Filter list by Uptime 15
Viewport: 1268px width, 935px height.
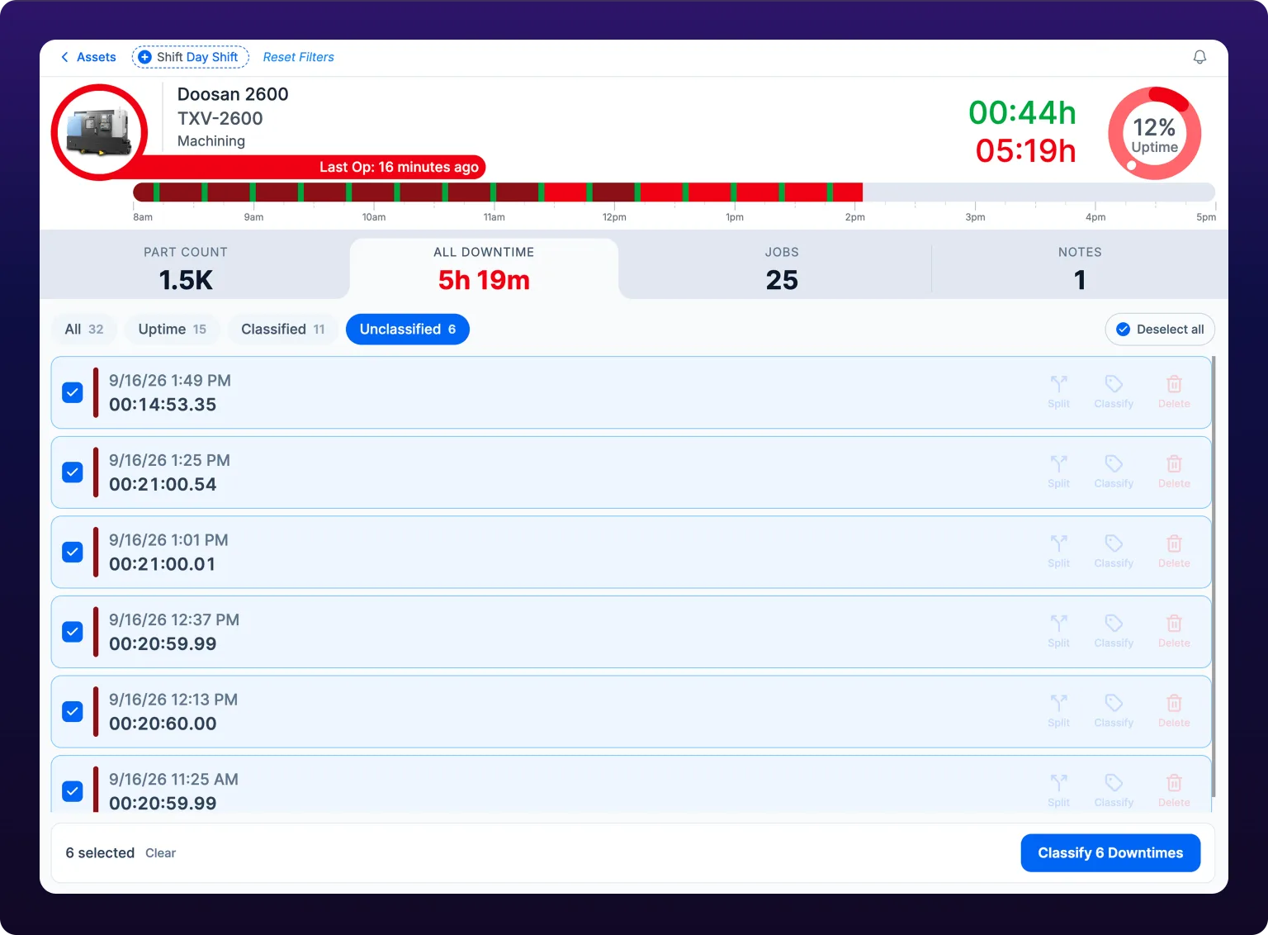point(173,329)
